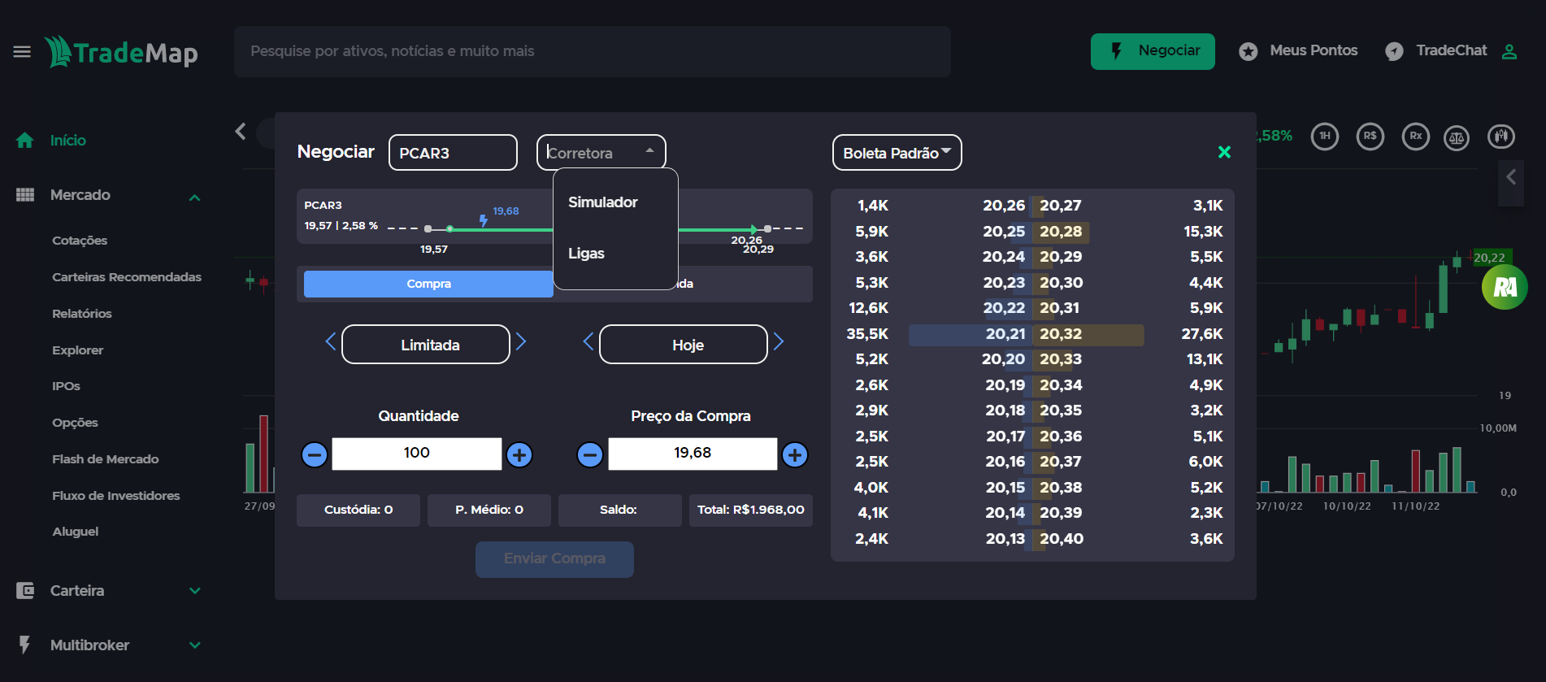1546x682 pixels.
Task: Click the Meus Pontos star icon
Action: pyautogui.click(x=1249, y=51)
